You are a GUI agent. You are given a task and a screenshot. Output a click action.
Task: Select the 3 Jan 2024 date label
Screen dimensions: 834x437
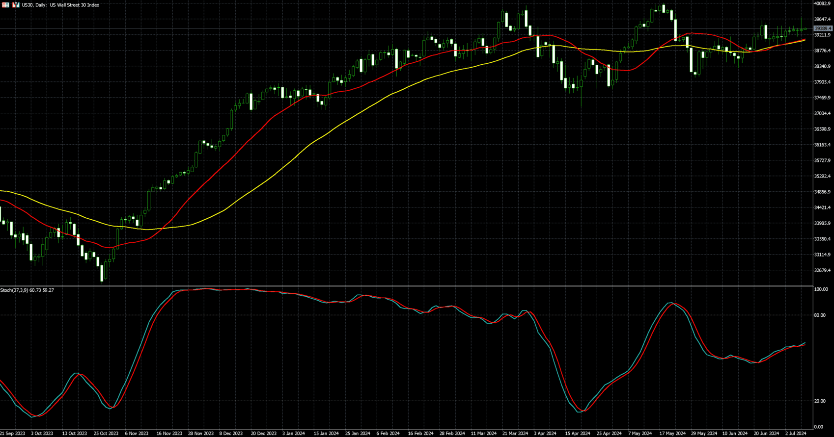pyautogui.click(x=293, y=434)
